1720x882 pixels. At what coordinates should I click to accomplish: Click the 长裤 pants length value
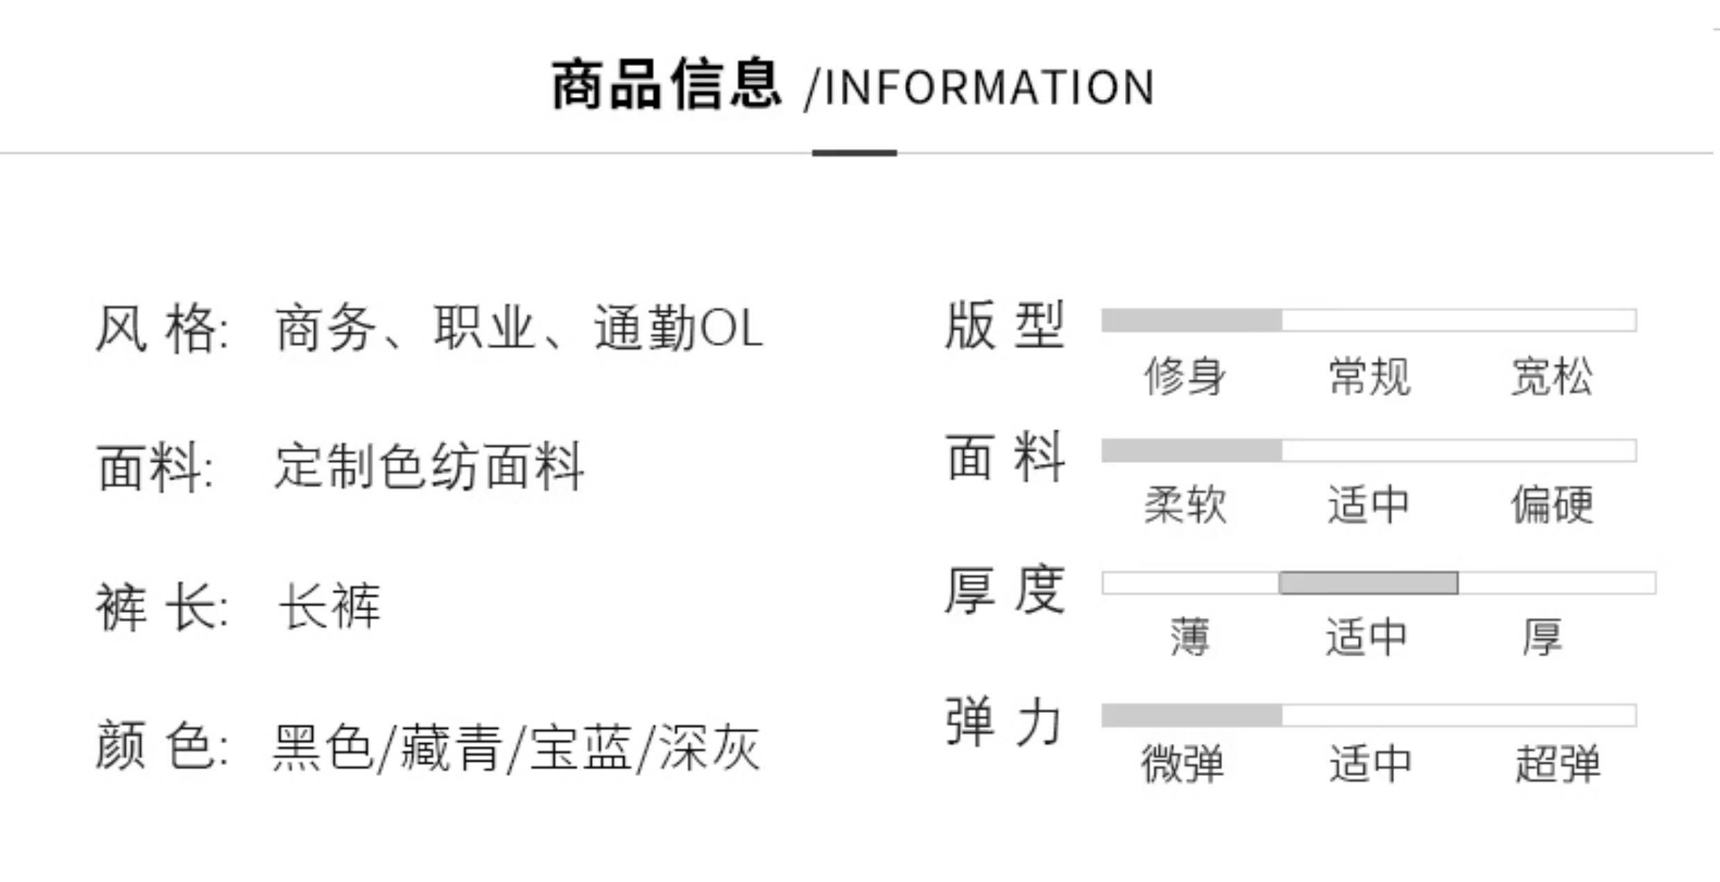tap(330, 606)
